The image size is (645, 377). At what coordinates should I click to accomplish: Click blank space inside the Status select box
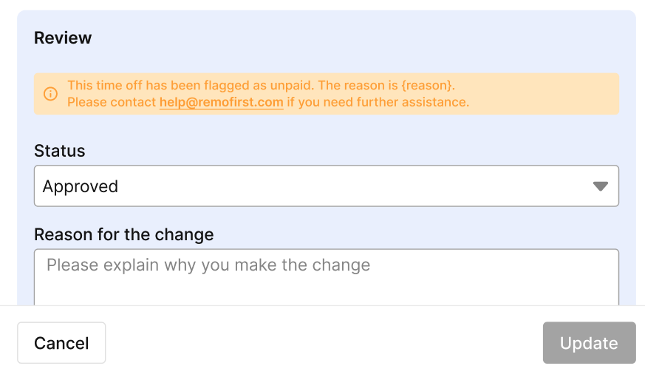[x=354, y=186]
